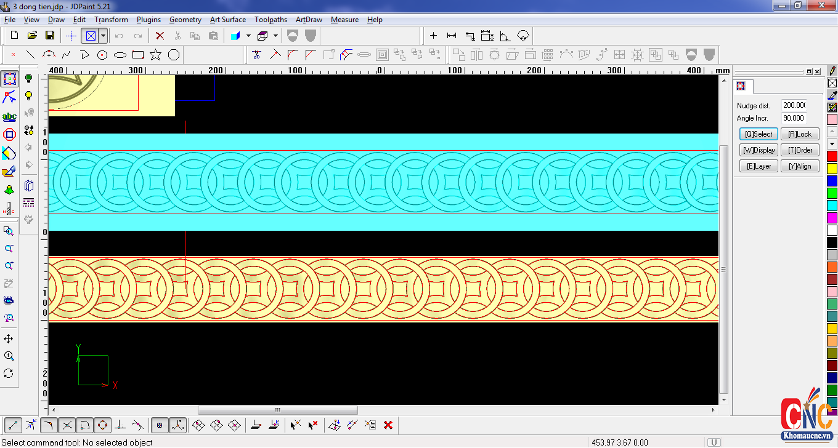Open the Toolpaths menu
Image resolution: width=838 pixels, height=448 pixels.
pyautogui.click(x=271, y=20)
